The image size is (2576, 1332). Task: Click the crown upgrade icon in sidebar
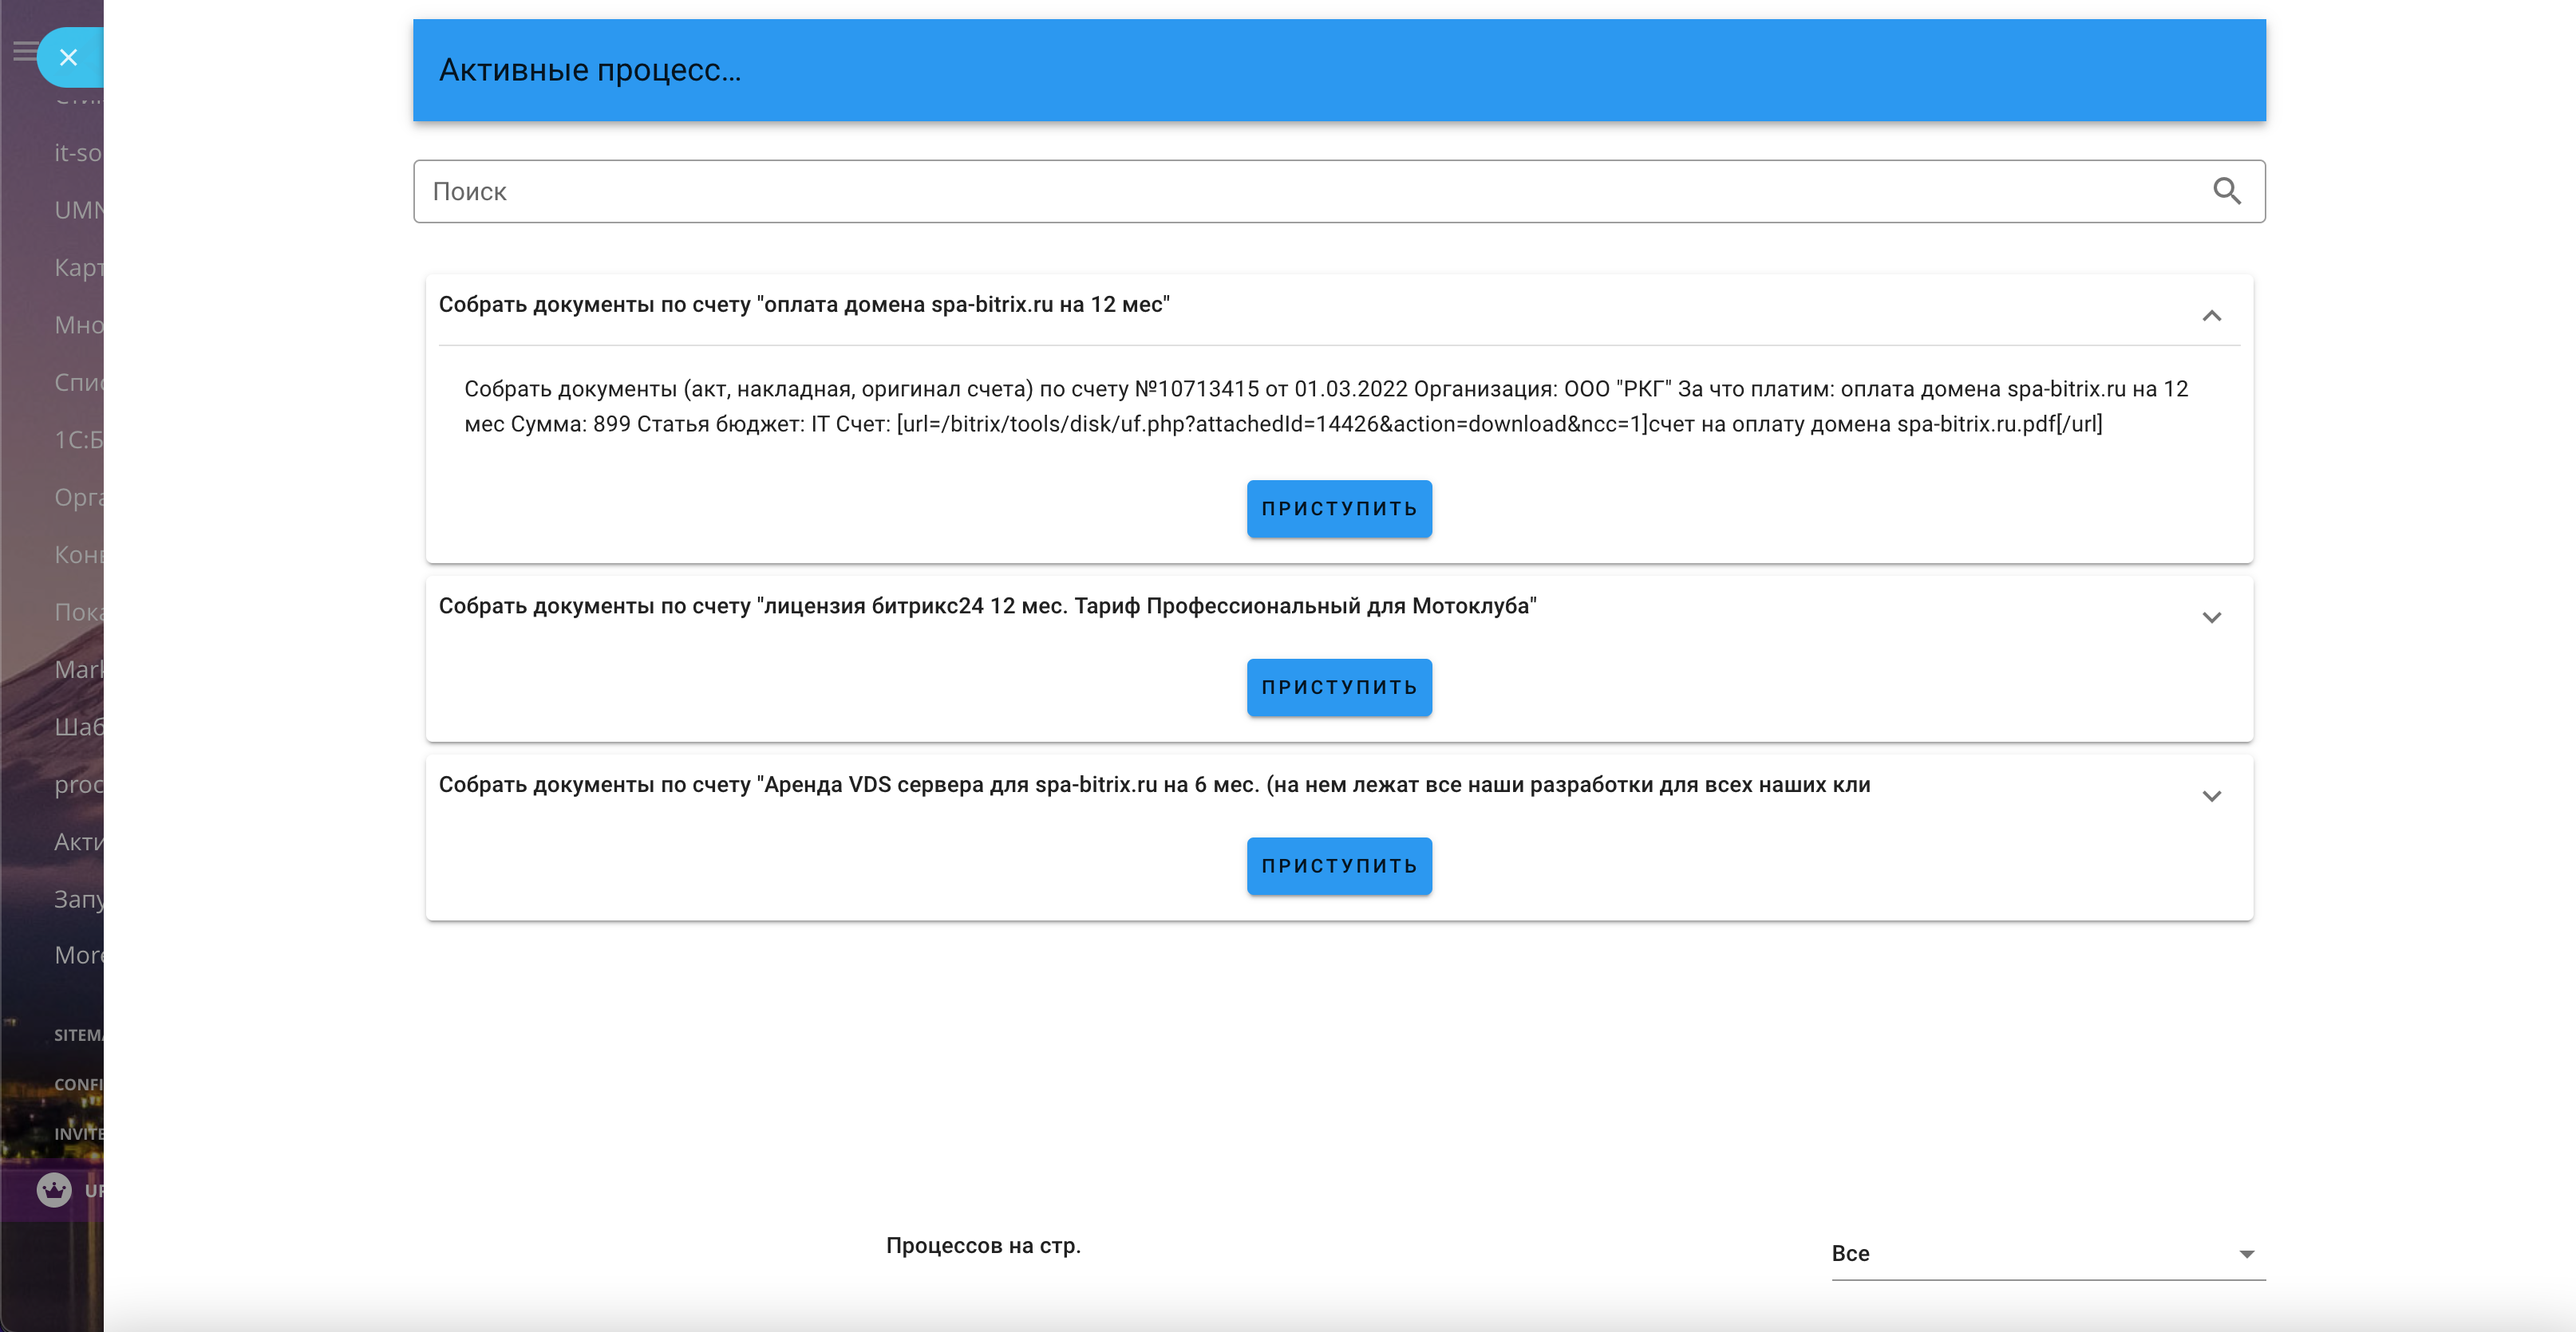[x=54, y=1189]
